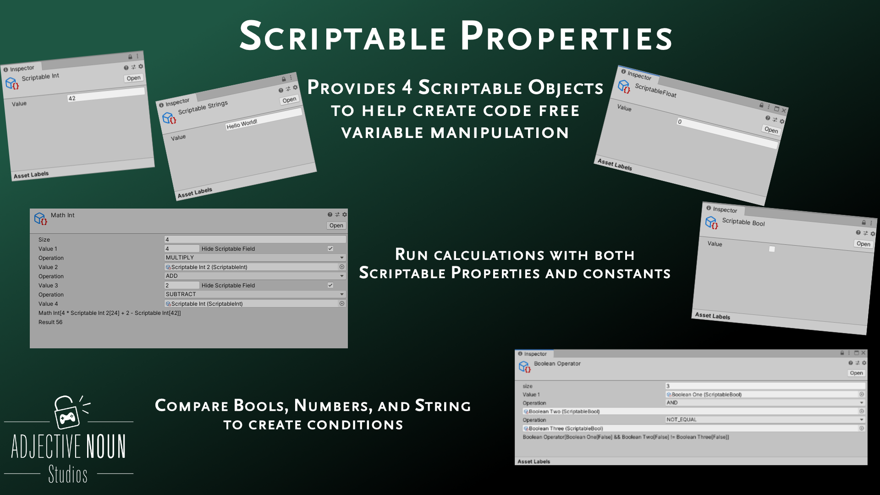Open object picker beside Boolean One field
The width and height of the screenshot is (880, 495).
[862, 394]
